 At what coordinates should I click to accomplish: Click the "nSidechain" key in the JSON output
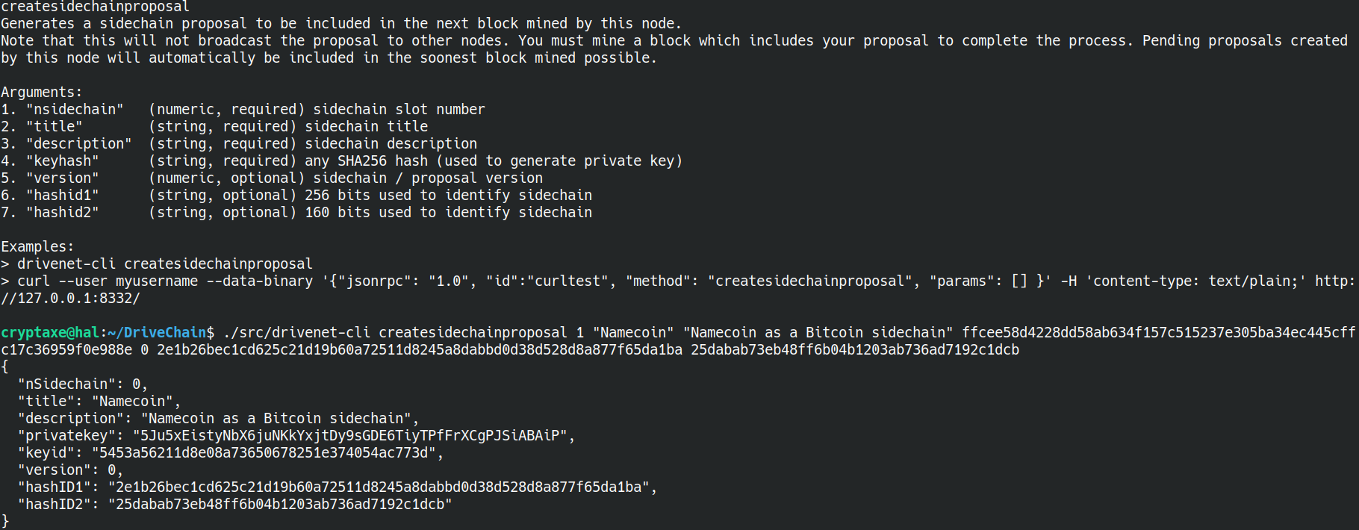tap(71, 384)
